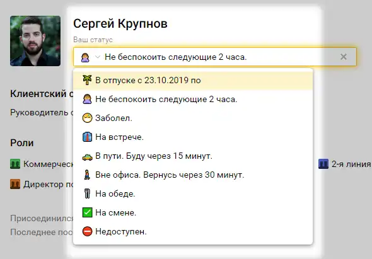372x259 pixels.
Task: Clear the status with the X button
Action: click(x=343, y=57)
